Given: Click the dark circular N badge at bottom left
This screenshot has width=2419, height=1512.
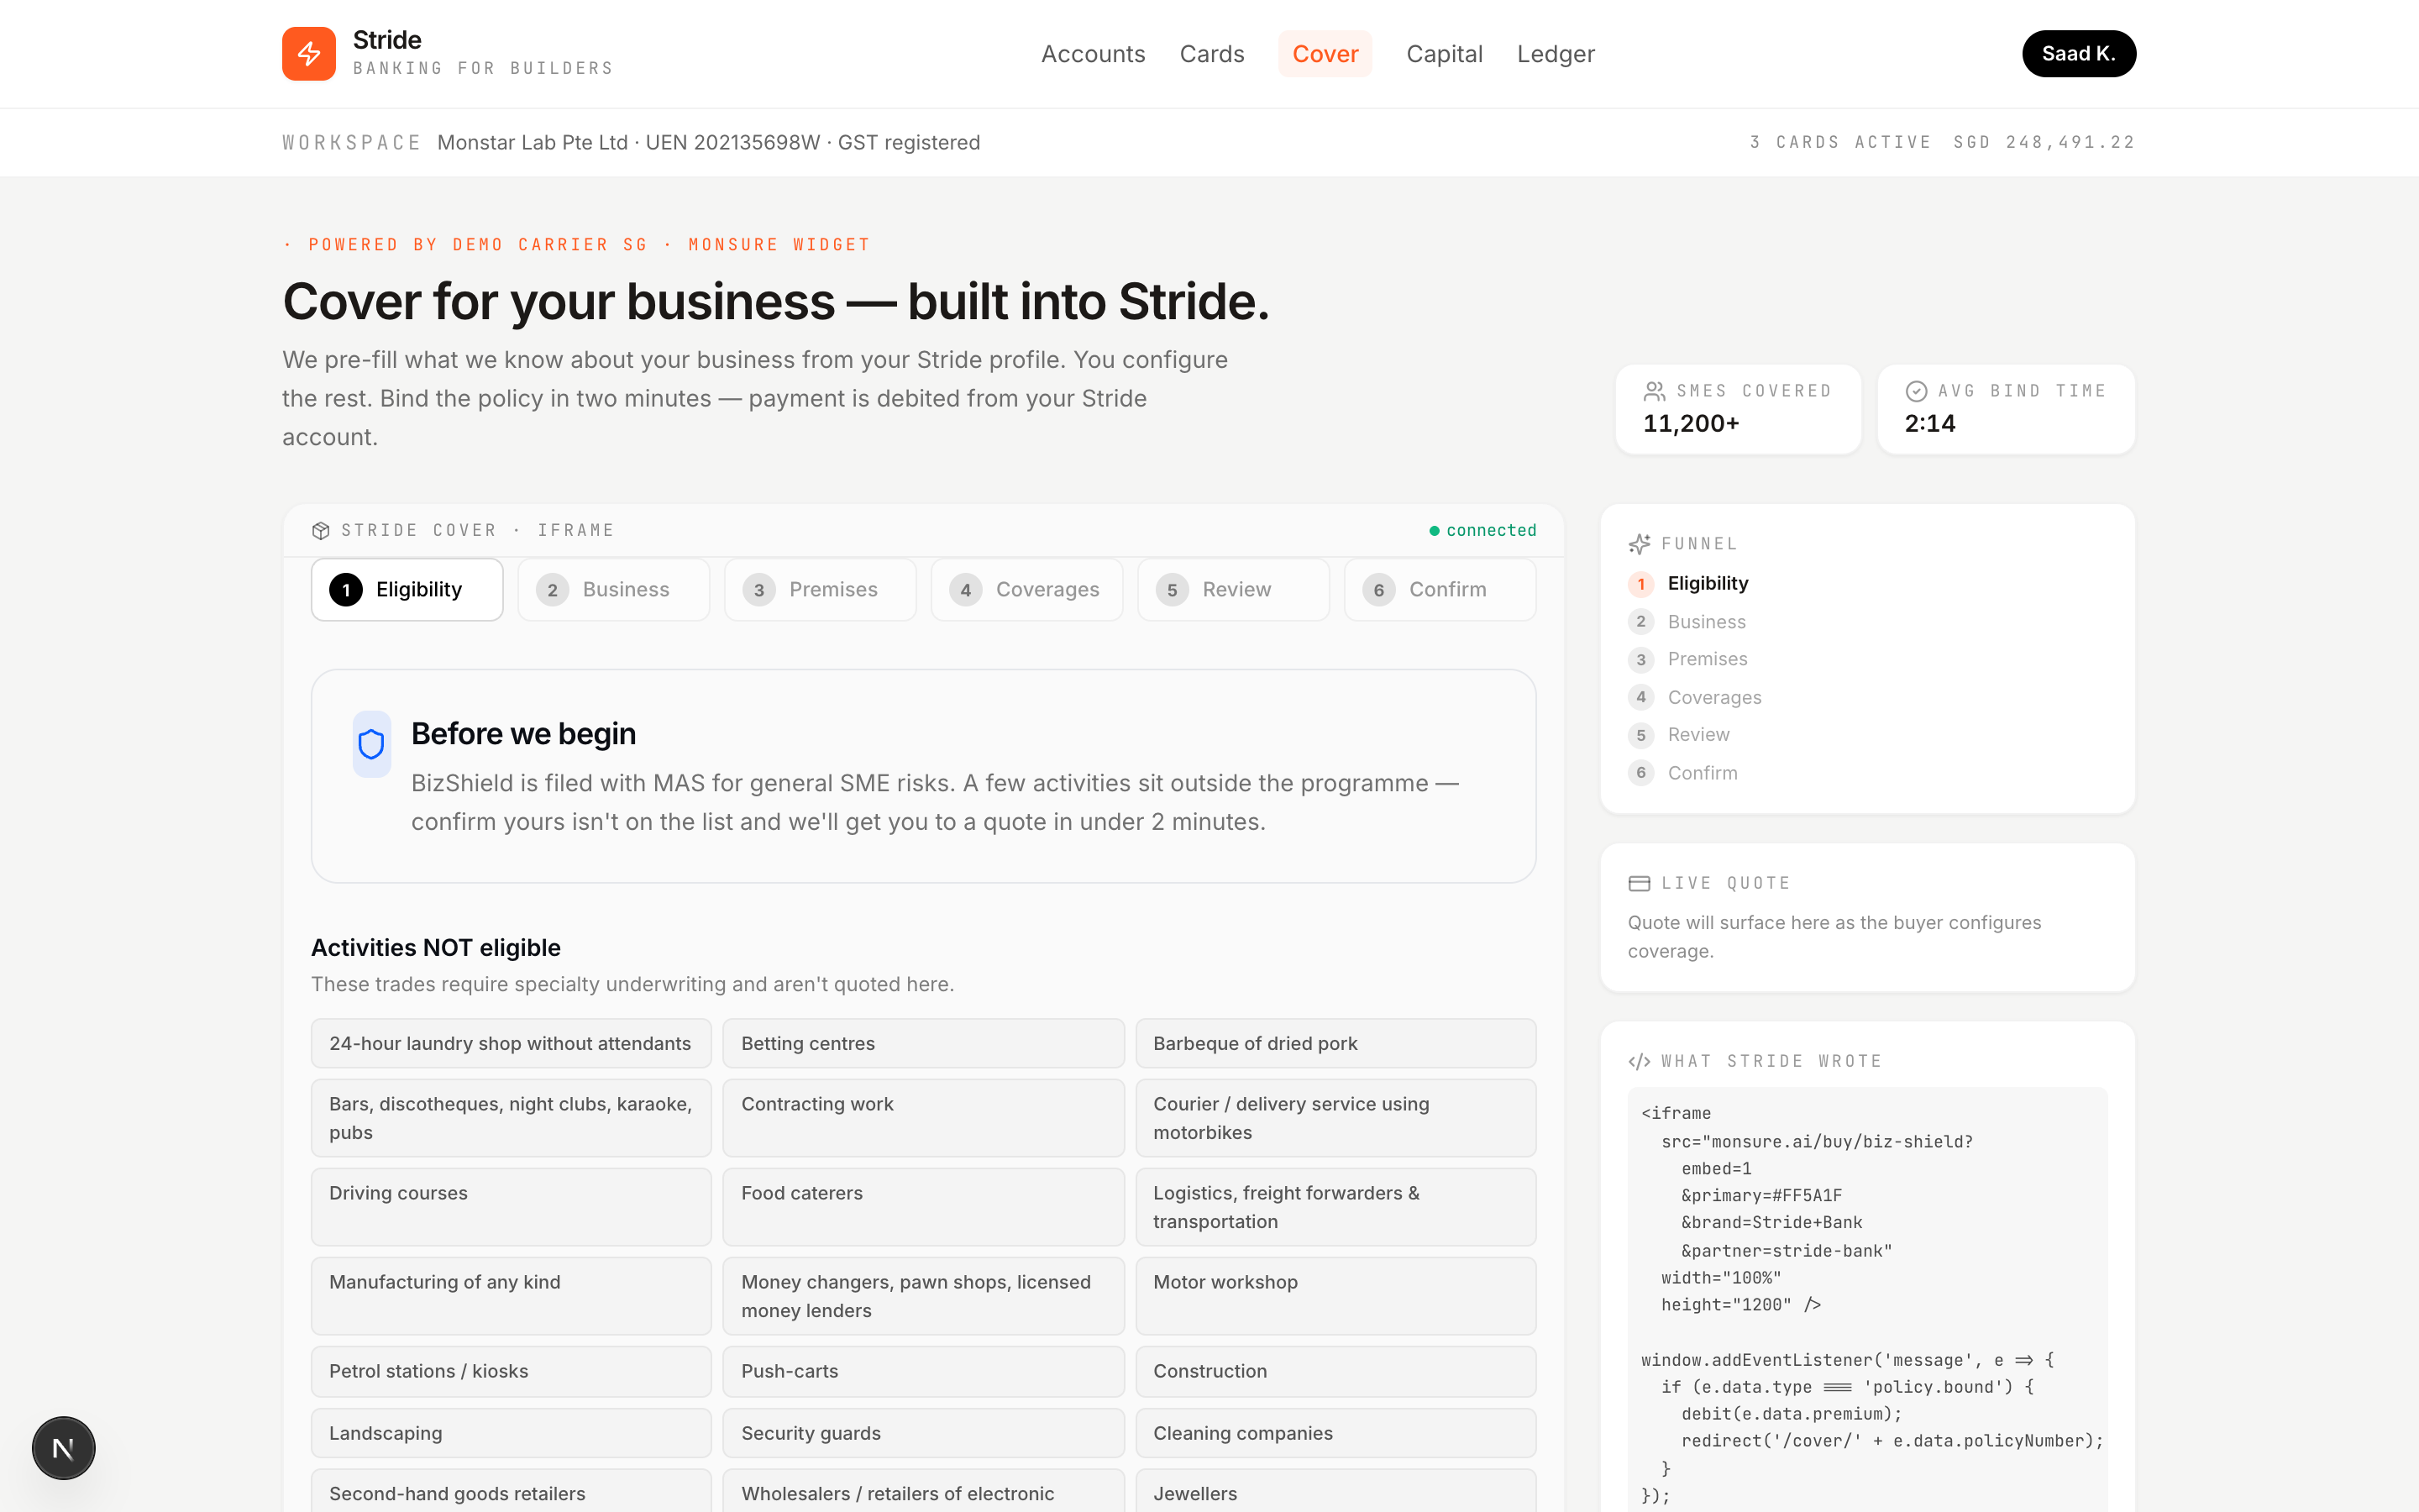Looking at the screenshot, I should 63,1447.
